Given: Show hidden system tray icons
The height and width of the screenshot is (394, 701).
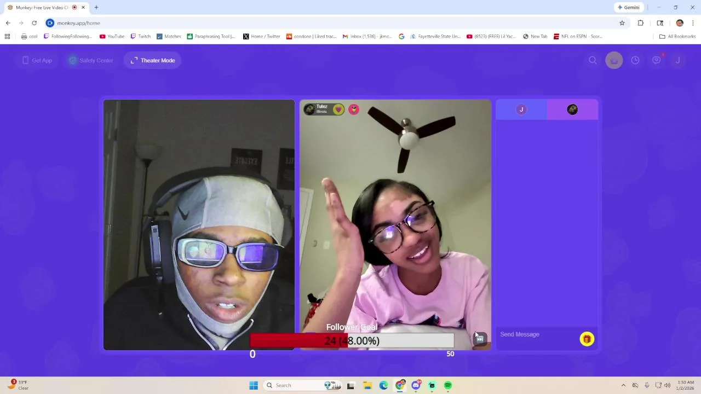Looking at the screenshot, I should (x=623, y=385).
